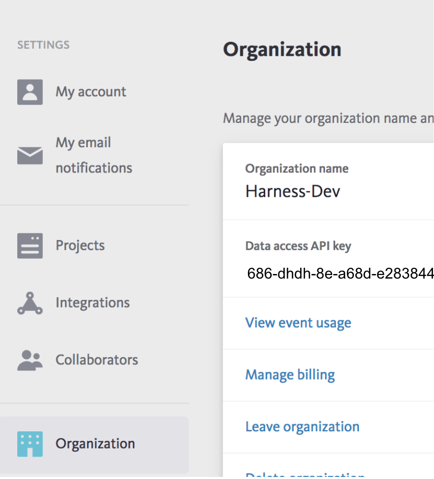The width and height of the screenshot is (434, 479).
Task: Click Leave organization link
Action: (x=303, y=427)
